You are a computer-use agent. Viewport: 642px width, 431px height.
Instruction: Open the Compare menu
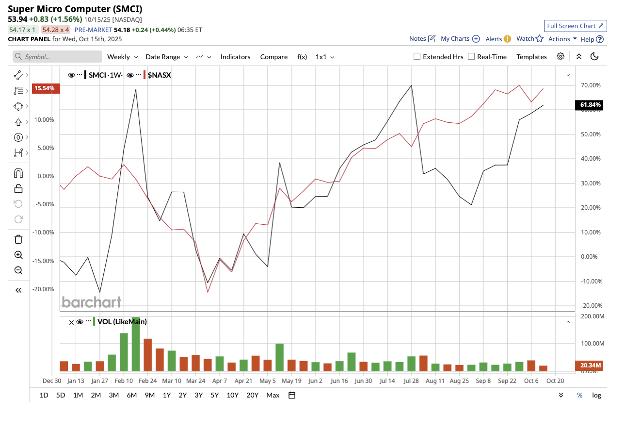274,57
